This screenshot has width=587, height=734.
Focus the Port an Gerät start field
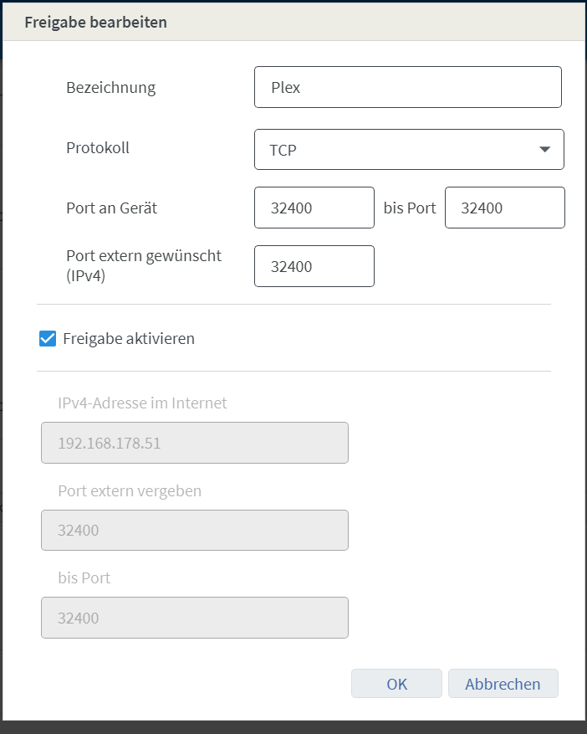pos(314,208)
